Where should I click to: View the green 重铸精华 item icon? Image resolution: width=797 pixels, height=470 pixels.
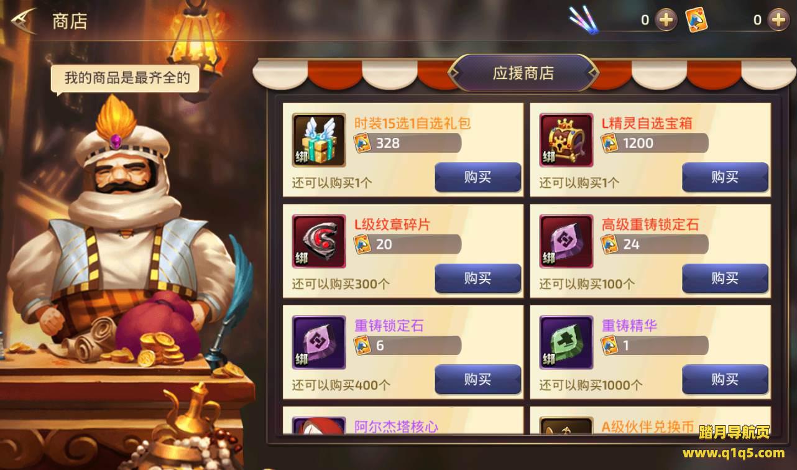(x=566, y=343)
